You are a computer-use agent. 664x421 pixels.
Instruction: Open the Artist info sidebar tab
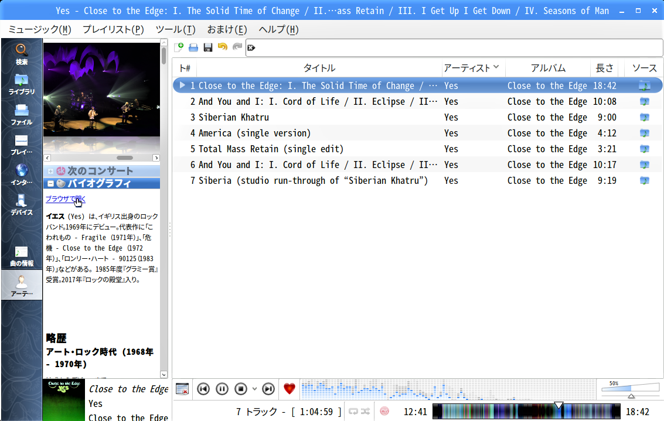22,286
